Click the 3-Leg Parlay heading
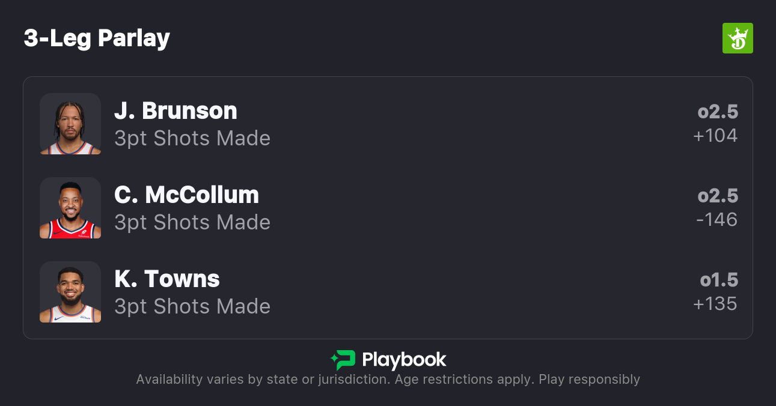 (97, 38)
